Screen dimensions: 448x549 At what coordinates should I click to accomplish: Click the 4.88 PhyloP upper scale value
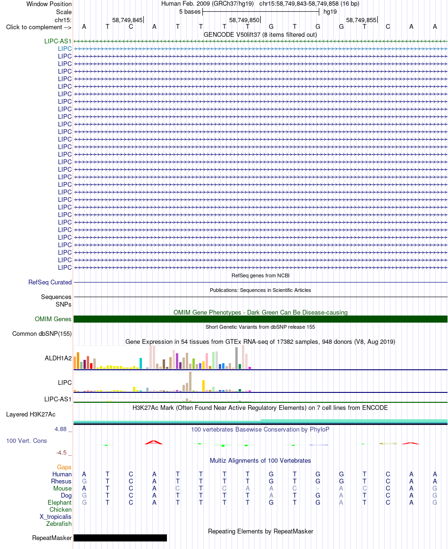coord(60,429)
